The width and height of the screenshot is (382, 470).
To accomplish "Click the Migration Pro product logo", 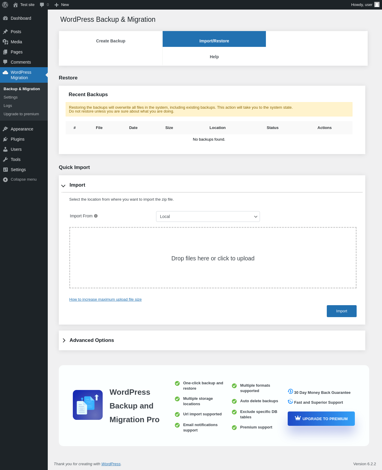I will [x=88, y=405].
